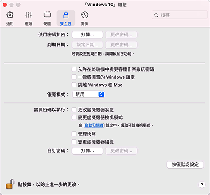Click 更改密碼... beside 使用密碼加密
Image resolution: width=210 pixels, height=195 pixels.
point(121,35)
